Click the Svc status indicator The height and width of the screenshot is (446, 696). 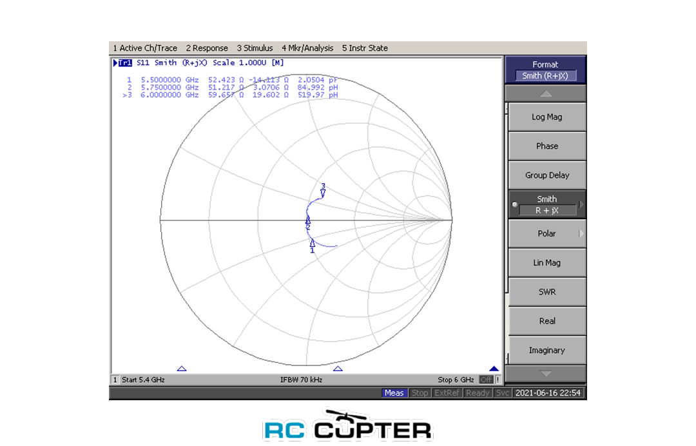(502, 393)
